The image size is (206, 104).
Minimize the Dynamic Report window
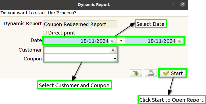[x=163, y=5]
